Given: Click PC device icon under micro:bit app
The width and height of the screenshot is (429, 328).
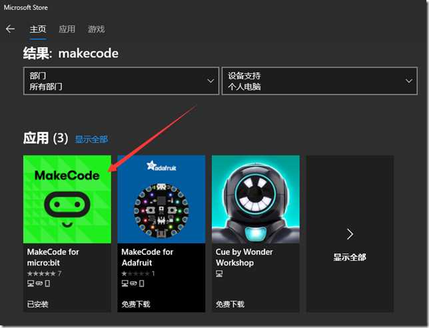Looking at the screenshot, I should click(x=31, y=283).
